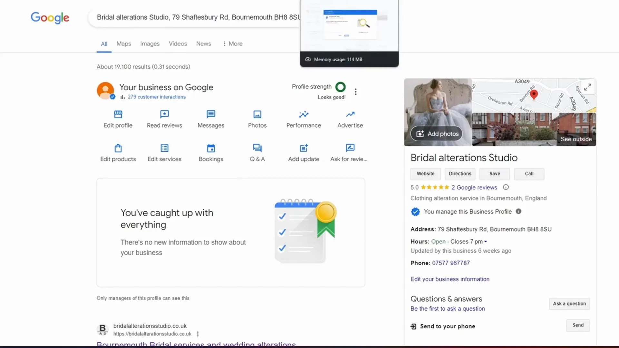This screenshot has width=619, height=348.
Task: Open Q & A chat icon
Action: (257, 148)
